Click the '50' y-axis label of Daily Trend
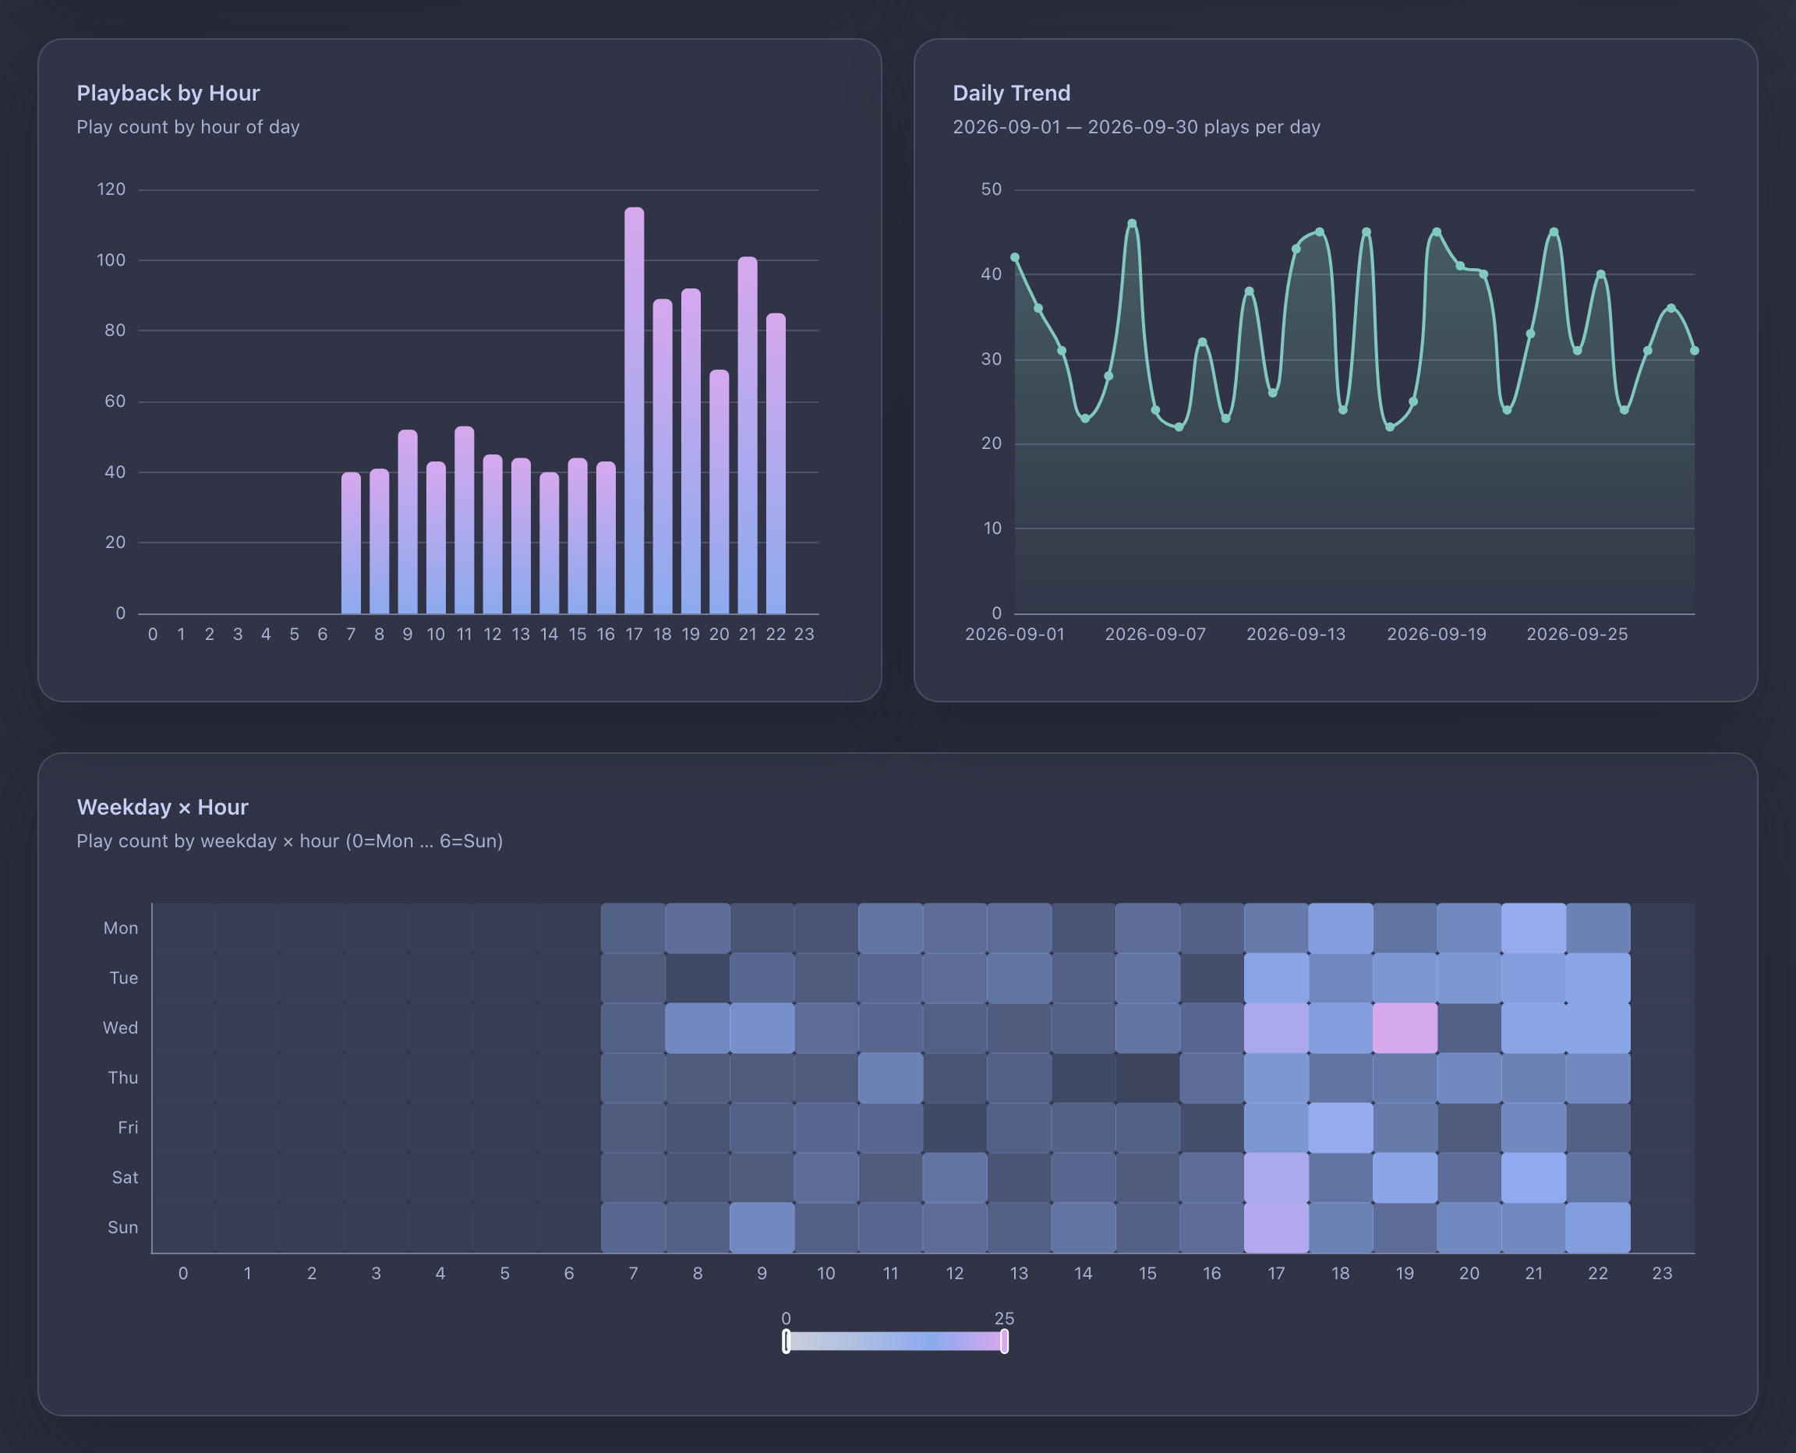Screen dimensions: 1796x1453 point(992,189)
